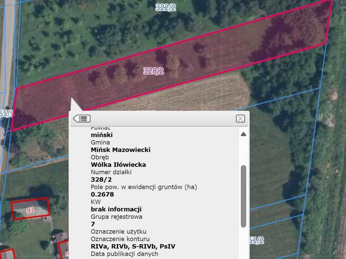Click the scroll-up arrow in popup
This screenshot has width=346, height=259.
click(243, 134)
